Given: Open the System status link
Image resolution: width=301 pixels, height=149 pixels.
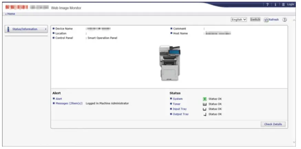Looking at the screenshot, I should click(x=178, y=99).
